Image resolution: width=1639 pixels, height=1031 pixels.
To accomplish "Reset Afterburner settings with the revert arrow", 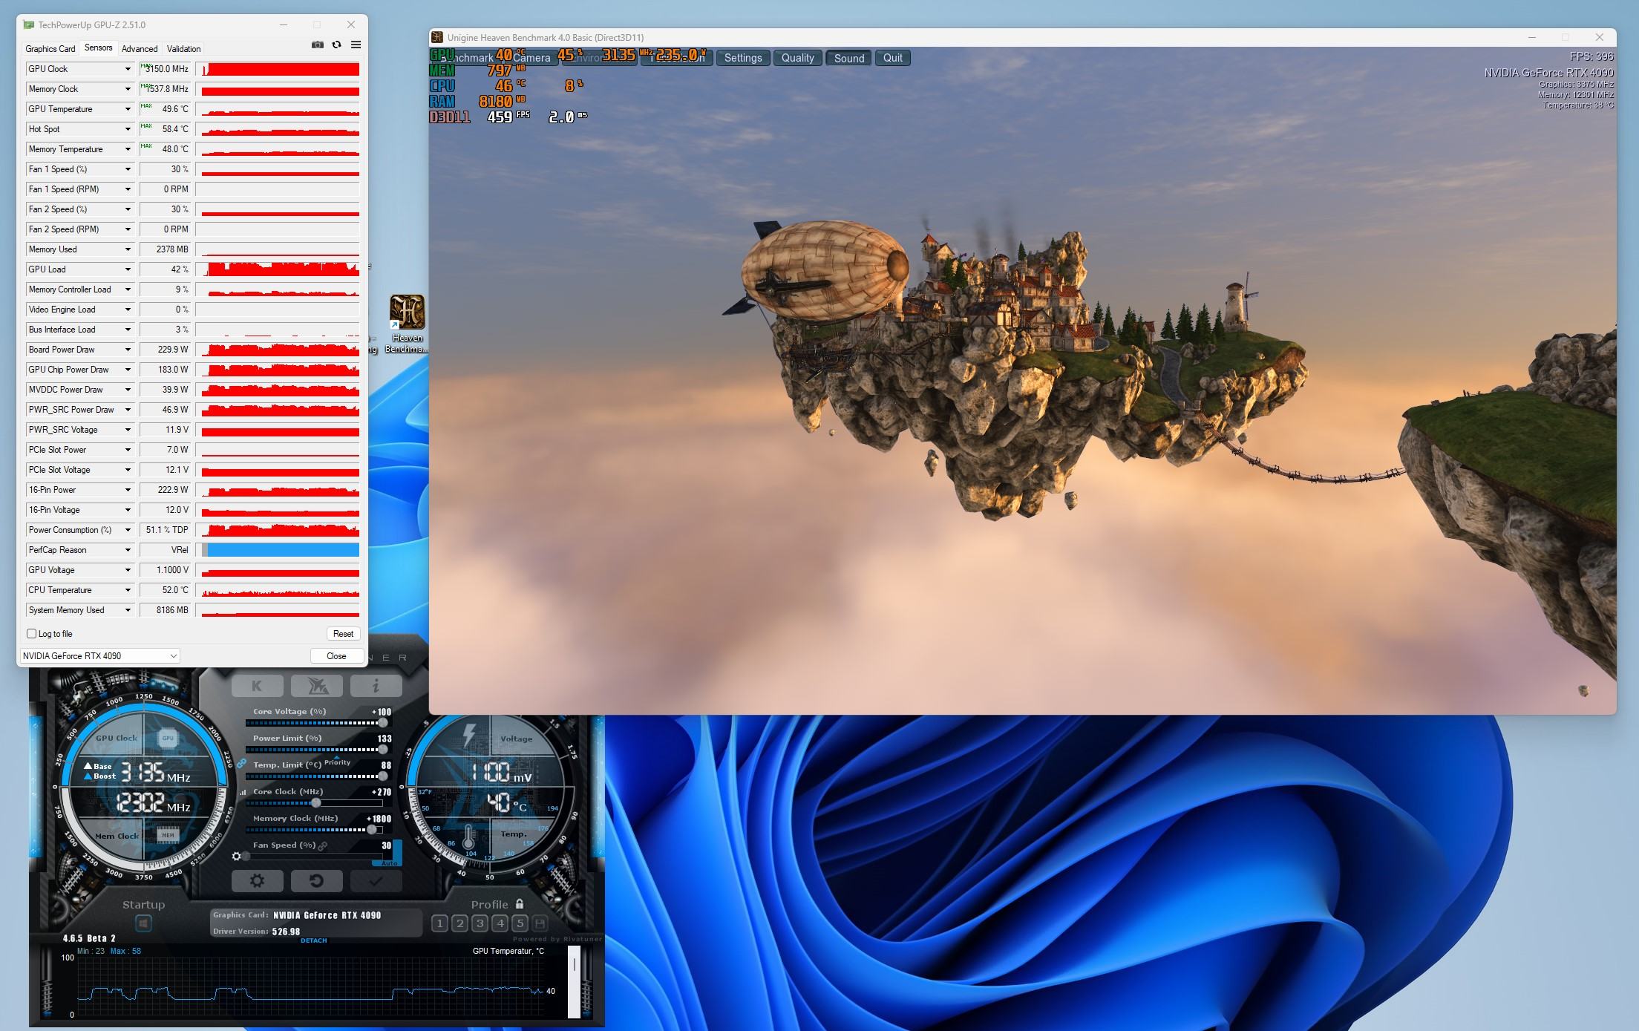I will pyautogui.click(x=317, y=880).
